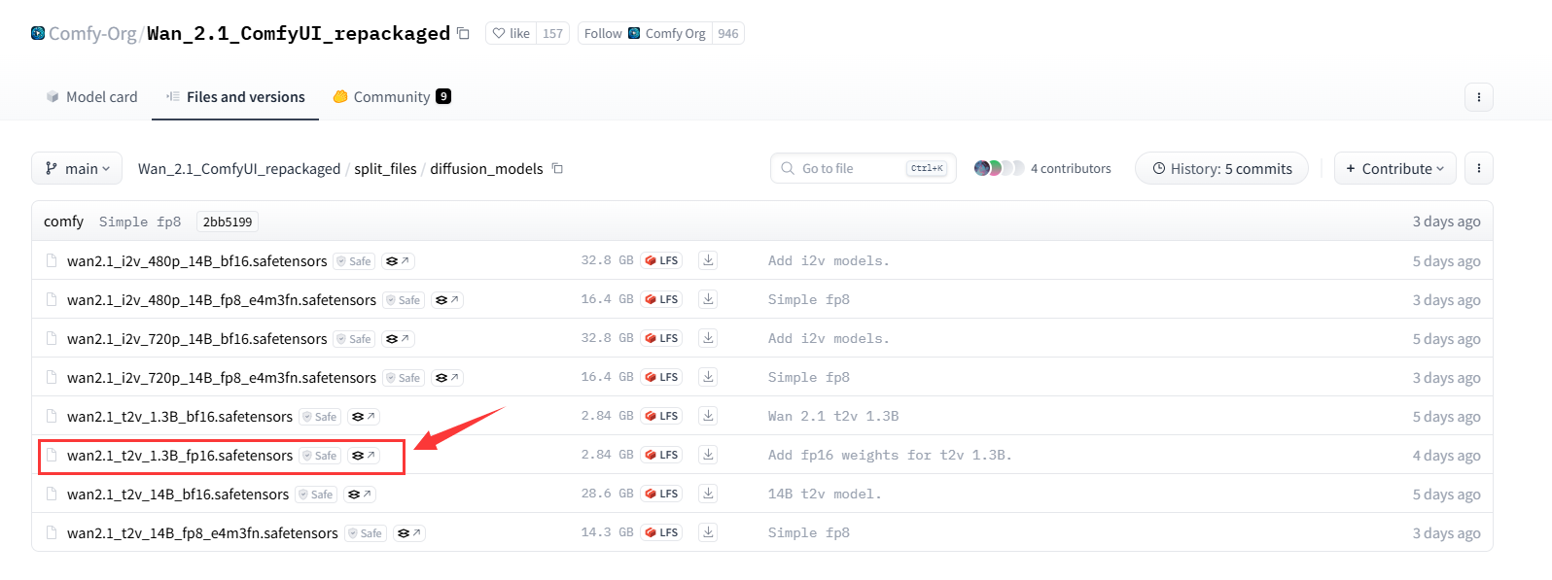The image size is (1552, 580).
Task: Switch to Model card tab
Action: [x=92, y=97]
